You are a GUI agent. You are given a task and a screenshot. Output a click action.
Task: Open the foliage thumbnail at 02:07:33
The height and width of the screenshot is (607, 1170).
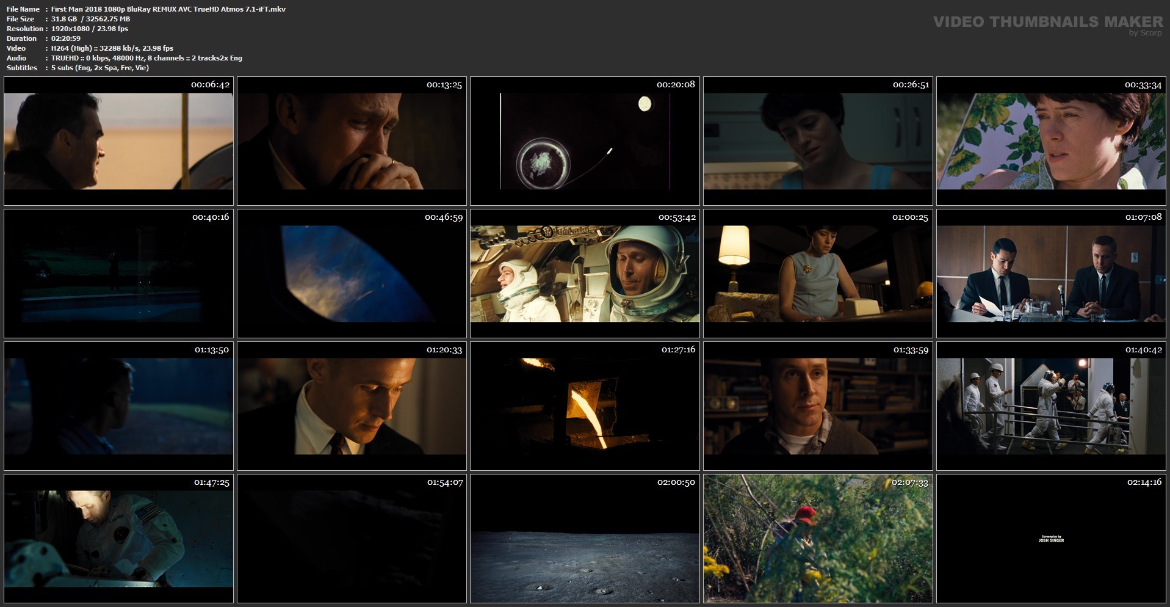tap(818, 539)
